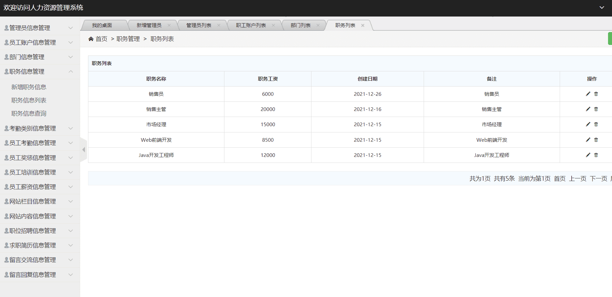Click 职务管理 in breadcrumb
The image size is (612, 297).
pos(128,39)
